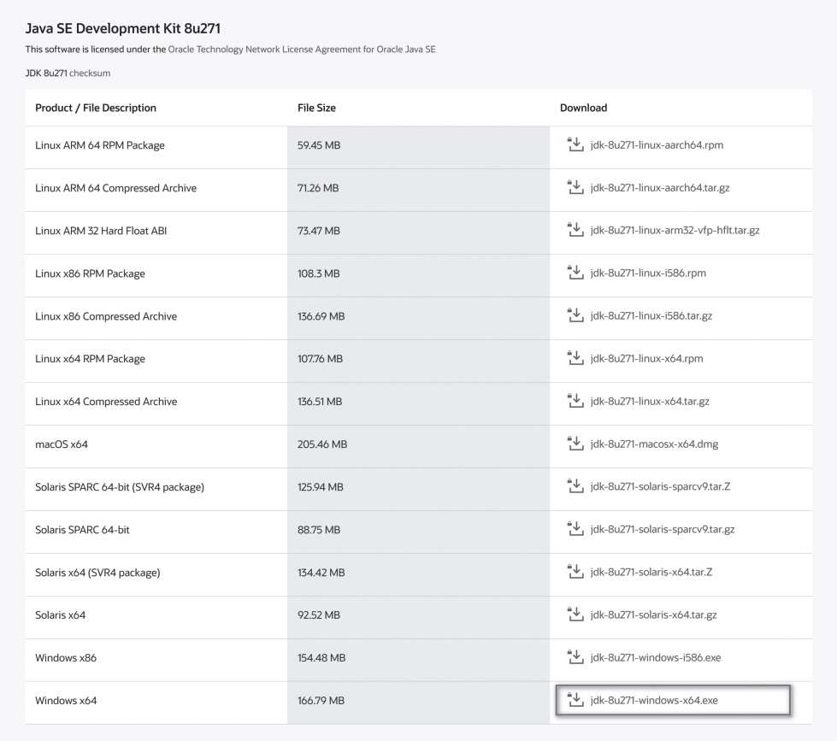Click download icon for jdk-8u271-windows-x64.exe
The height and width of the screenshot is (741, 837).
tap(575, 700)
